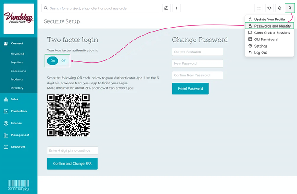Click the Connect people icon
Screen dimensions: 297x194
point(6,44)
